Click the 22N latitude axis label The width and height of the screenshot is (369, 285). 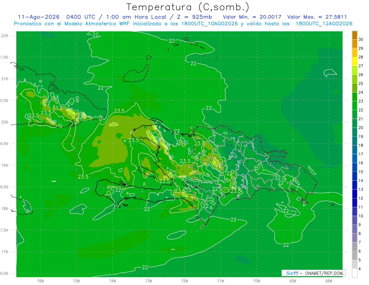(5, 35)
